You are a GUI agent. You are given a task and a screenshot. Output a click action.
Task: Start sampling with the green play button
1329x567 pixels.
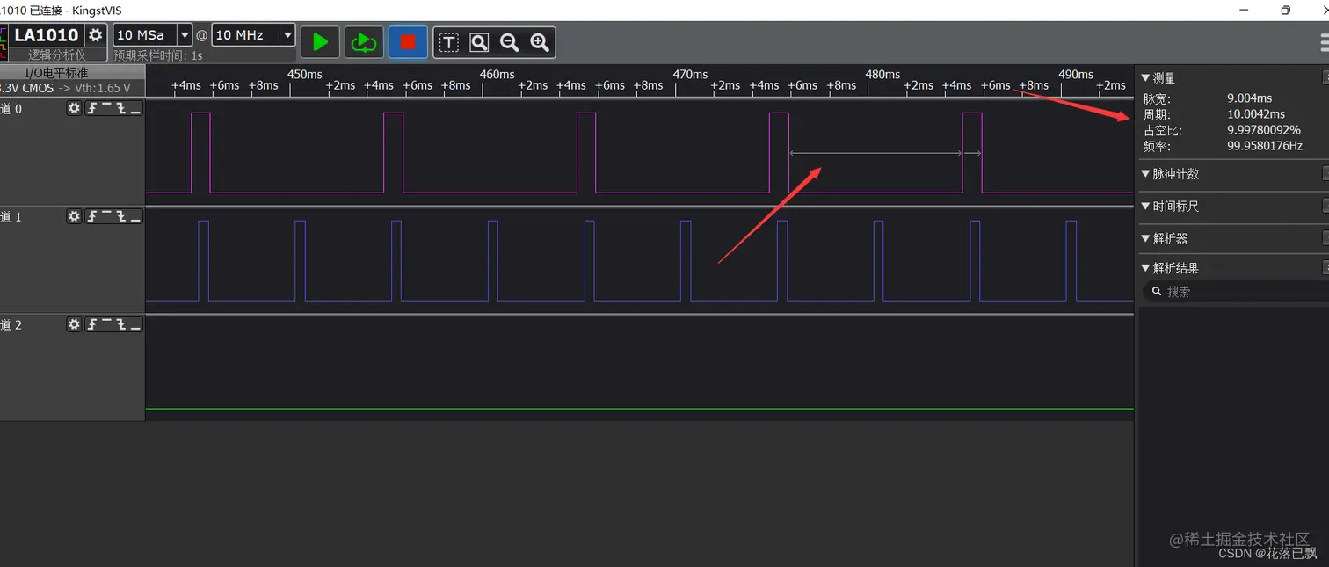point(320,41)
